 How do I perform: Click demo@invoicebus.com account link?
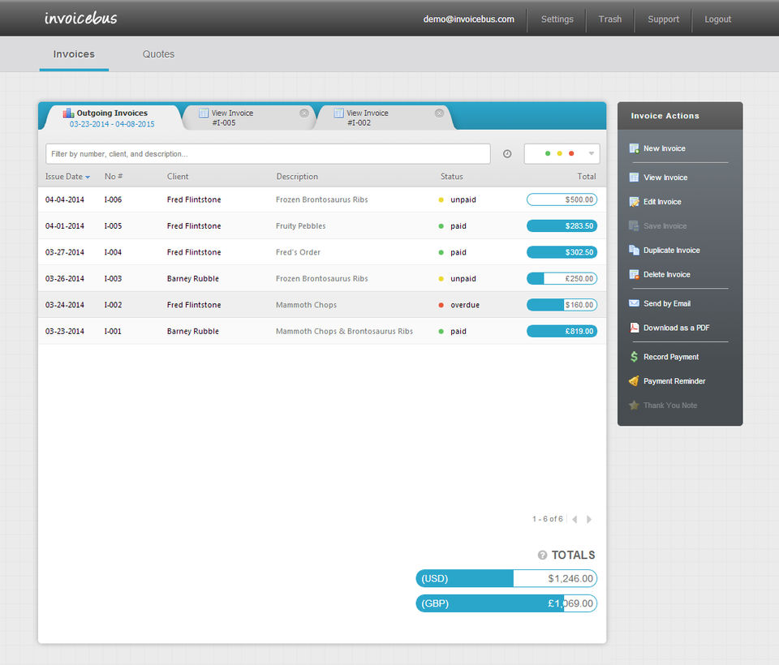point(468,19)
